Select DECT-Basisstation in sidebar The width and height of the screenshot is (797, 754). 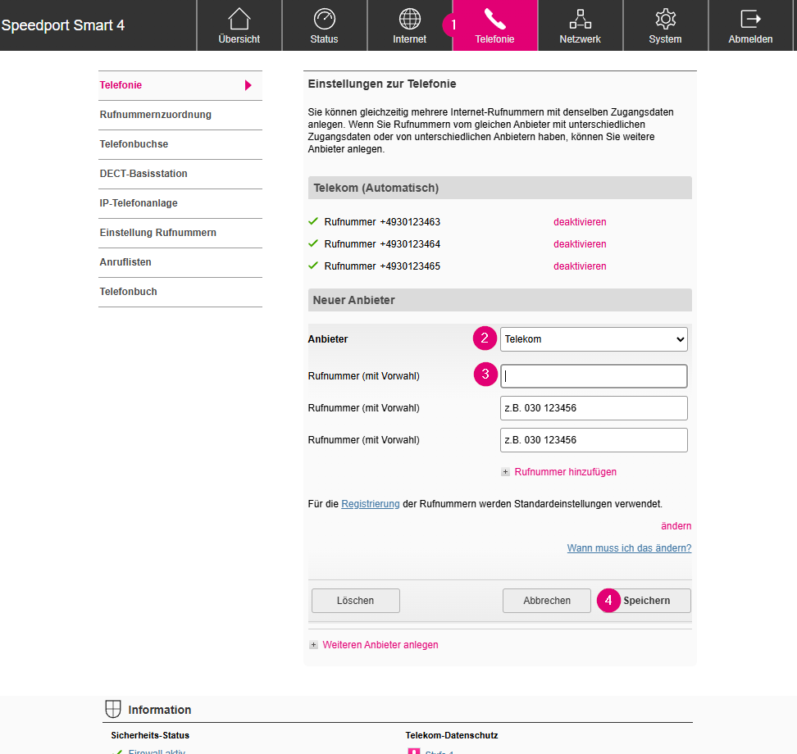[143, 174]
